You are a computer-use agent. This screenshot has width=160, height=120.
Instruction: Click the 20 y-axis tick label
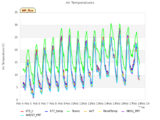[x=16, y=50]
